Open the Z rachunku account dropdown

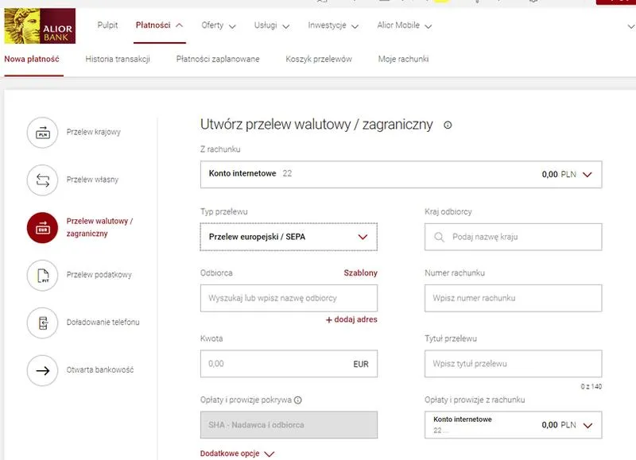[588, 172]
